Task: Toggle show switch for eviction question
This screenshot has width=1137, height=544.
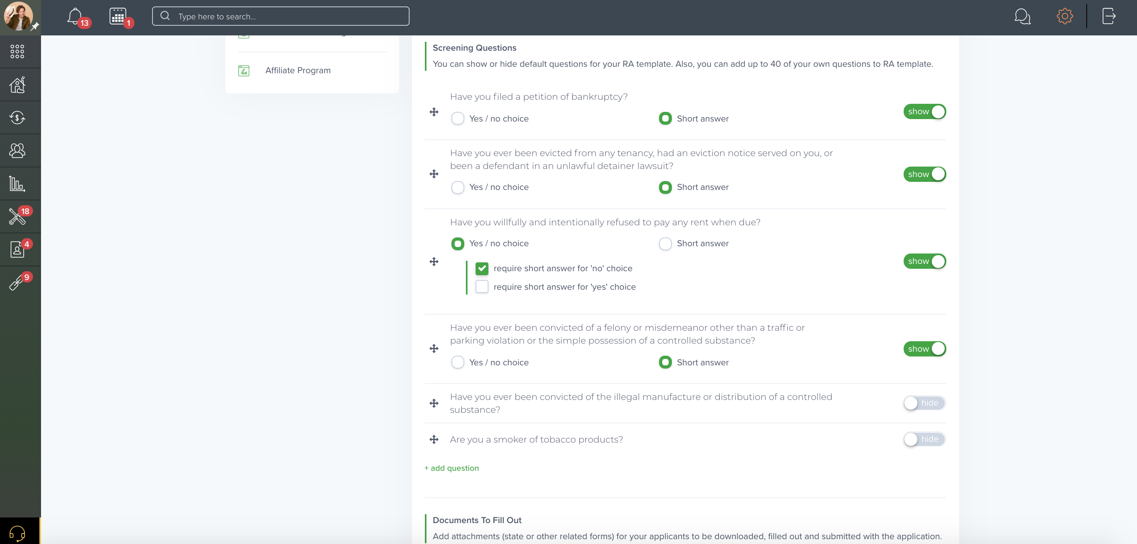Action: (925, 174)
